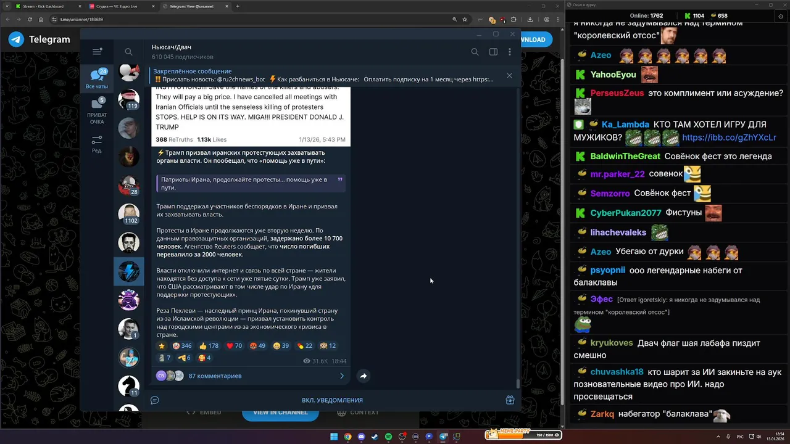Click username CyberPukan2077 in stream chat
Image resolution: width=790 pixels, height=444 pixels.
[x=626, y=213]
